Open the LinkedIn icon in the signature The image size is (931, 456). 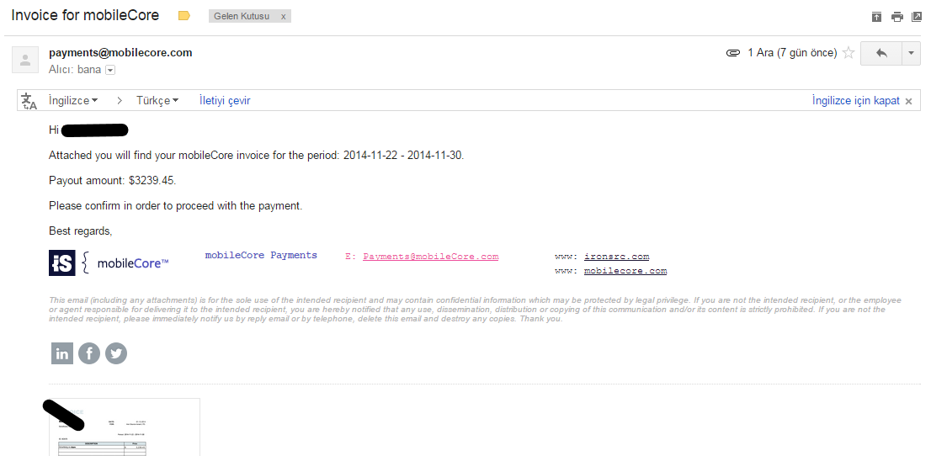(x=61, y=353)
